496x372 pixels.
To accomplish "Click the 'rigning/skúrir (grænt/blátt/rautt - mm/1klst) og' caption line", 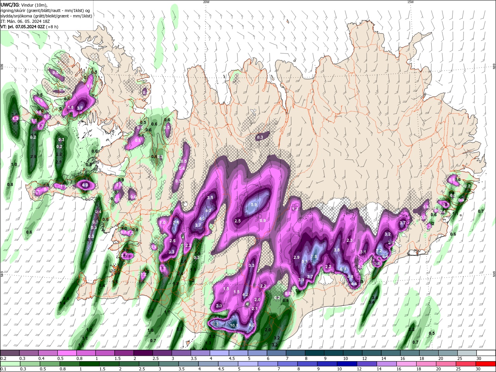I will coord(45,10).
